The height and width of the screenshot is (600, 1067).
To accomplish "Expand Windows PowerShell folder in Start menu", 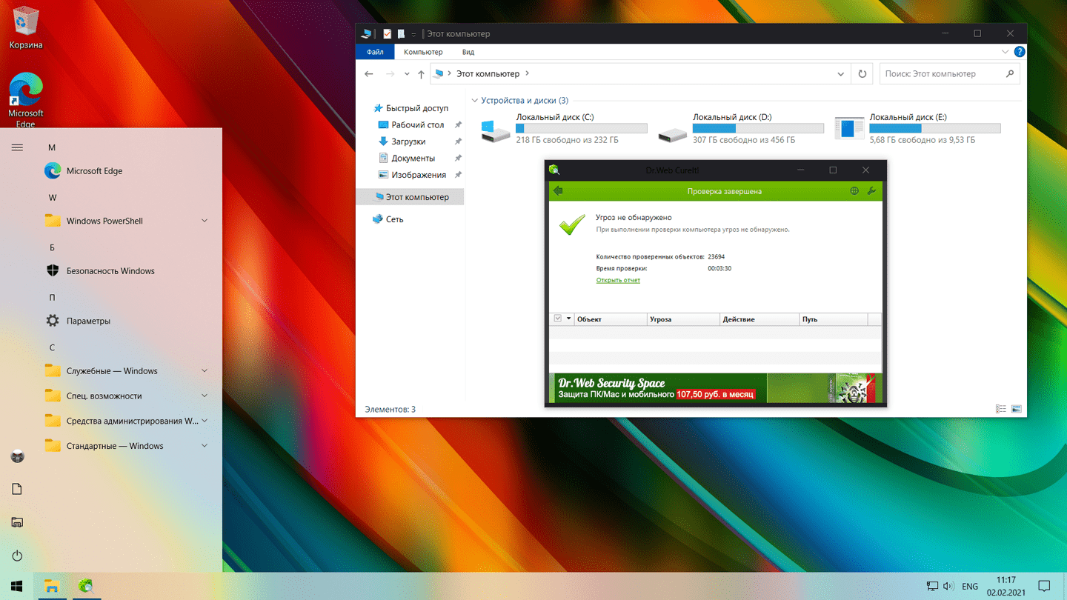I will (x=205, y=221).
